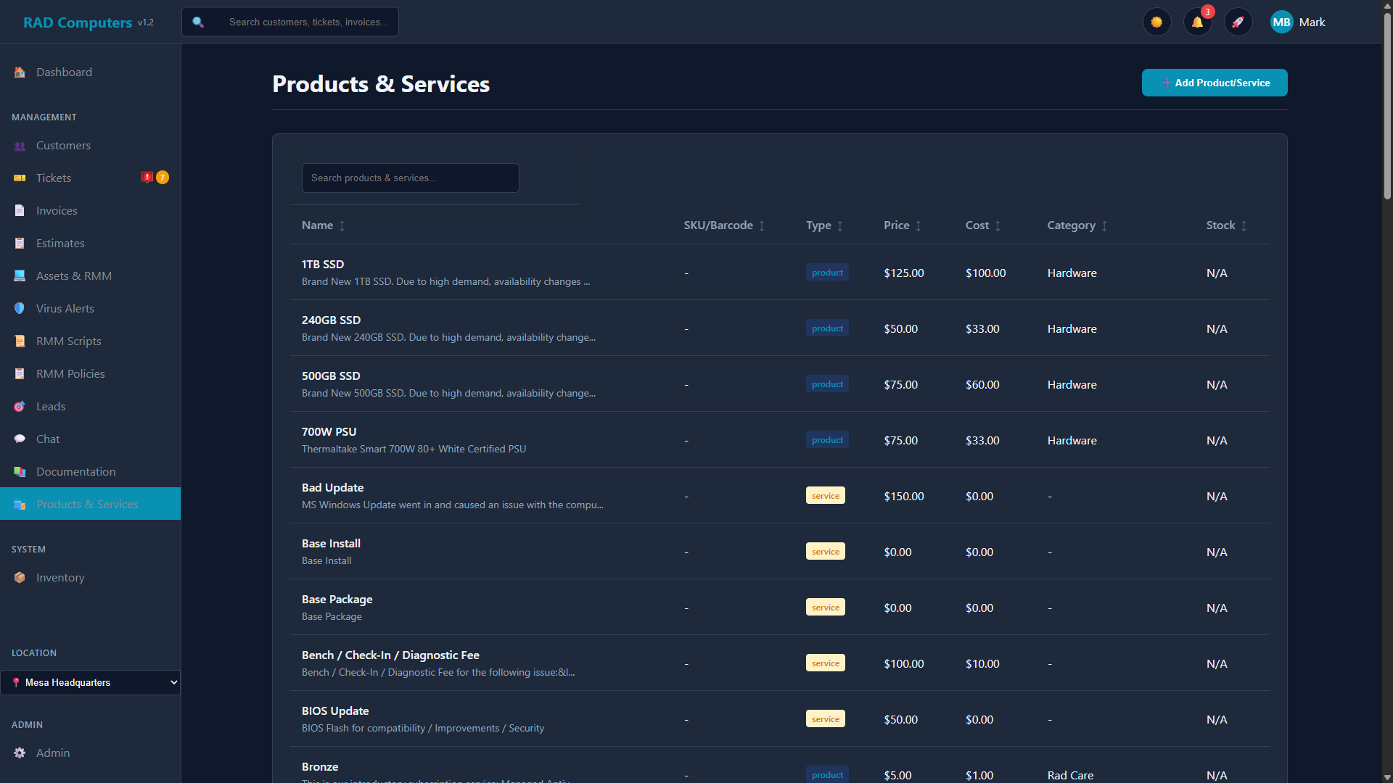Screen dimensions: 1393x783
Task: Toggle the light/dark theme sun control
Action: click(1156, 22)
